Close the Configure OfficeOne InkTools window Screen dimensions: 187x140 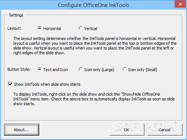click(180, 4)
